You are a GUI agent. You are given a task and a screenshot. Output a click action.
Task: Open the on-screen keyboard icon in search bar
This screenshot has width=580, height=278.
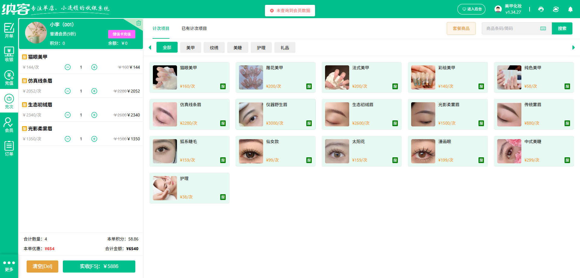(x=543, y=28)
